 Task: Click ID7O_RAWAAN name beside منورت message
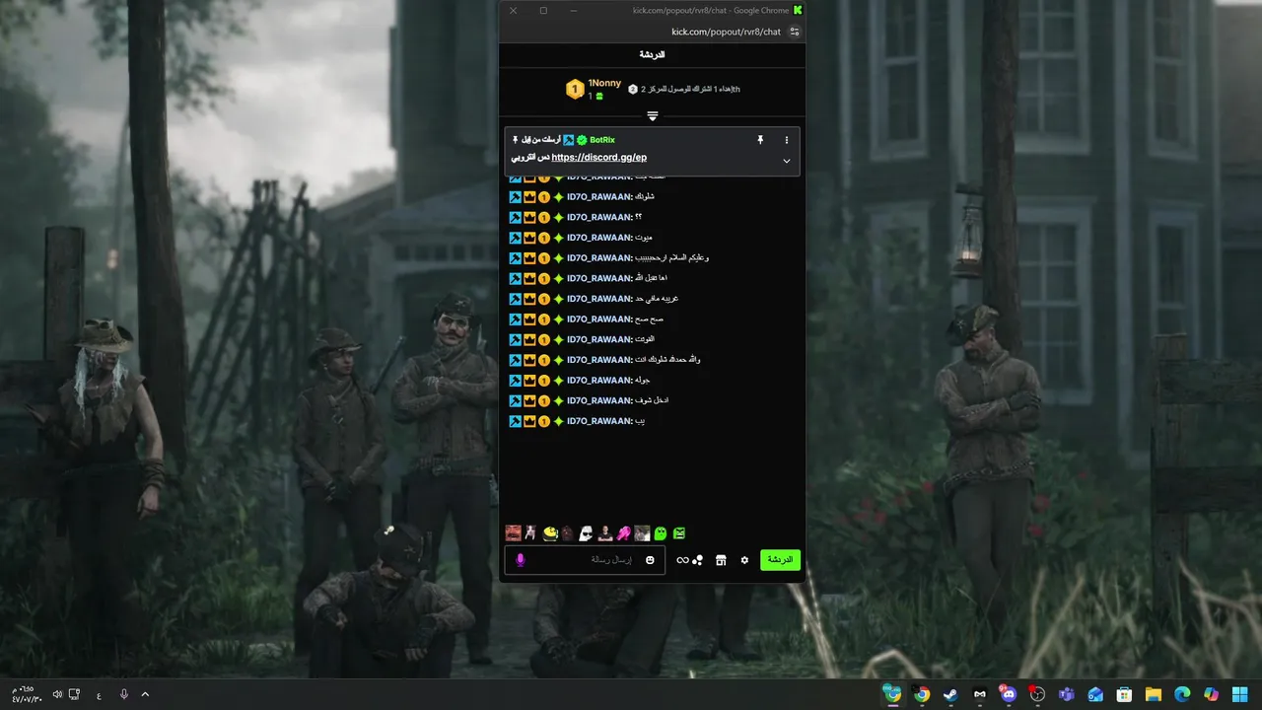point(599,238)
